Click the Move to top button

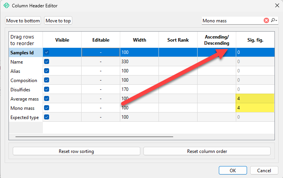click(x=58, y=21)
